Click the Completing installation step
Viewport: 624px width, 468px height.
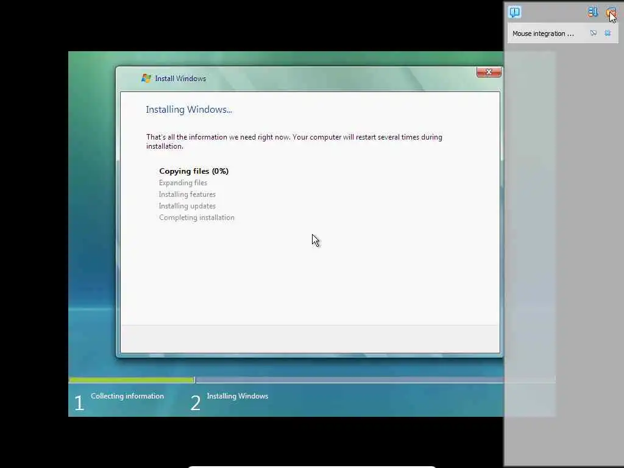pyautogui.click(x=197, y=218)
